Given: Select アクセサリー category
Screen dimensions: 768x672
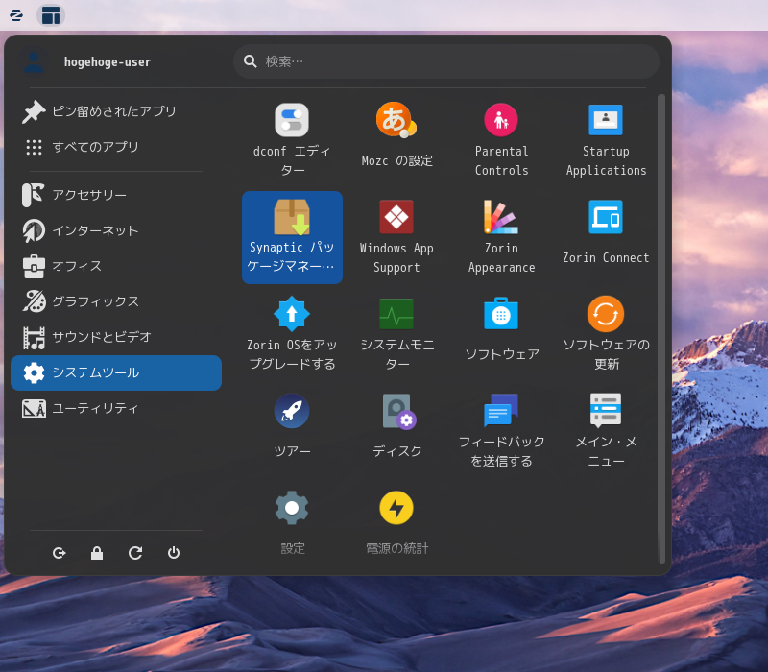Looking at the screenshot, I should click(x=116, y=195).
